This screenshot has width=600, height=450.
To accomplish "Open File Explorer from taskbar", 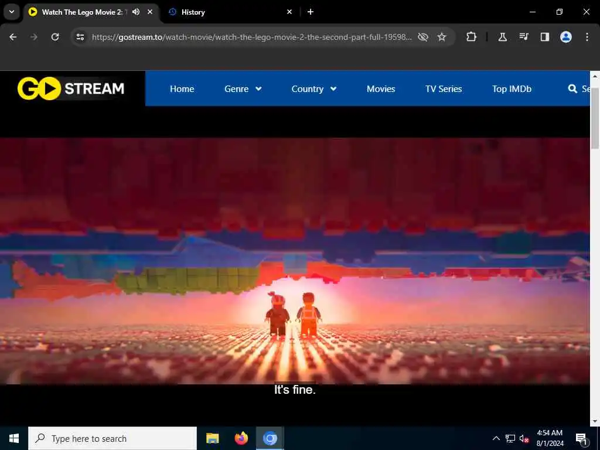I will (212, 438).
